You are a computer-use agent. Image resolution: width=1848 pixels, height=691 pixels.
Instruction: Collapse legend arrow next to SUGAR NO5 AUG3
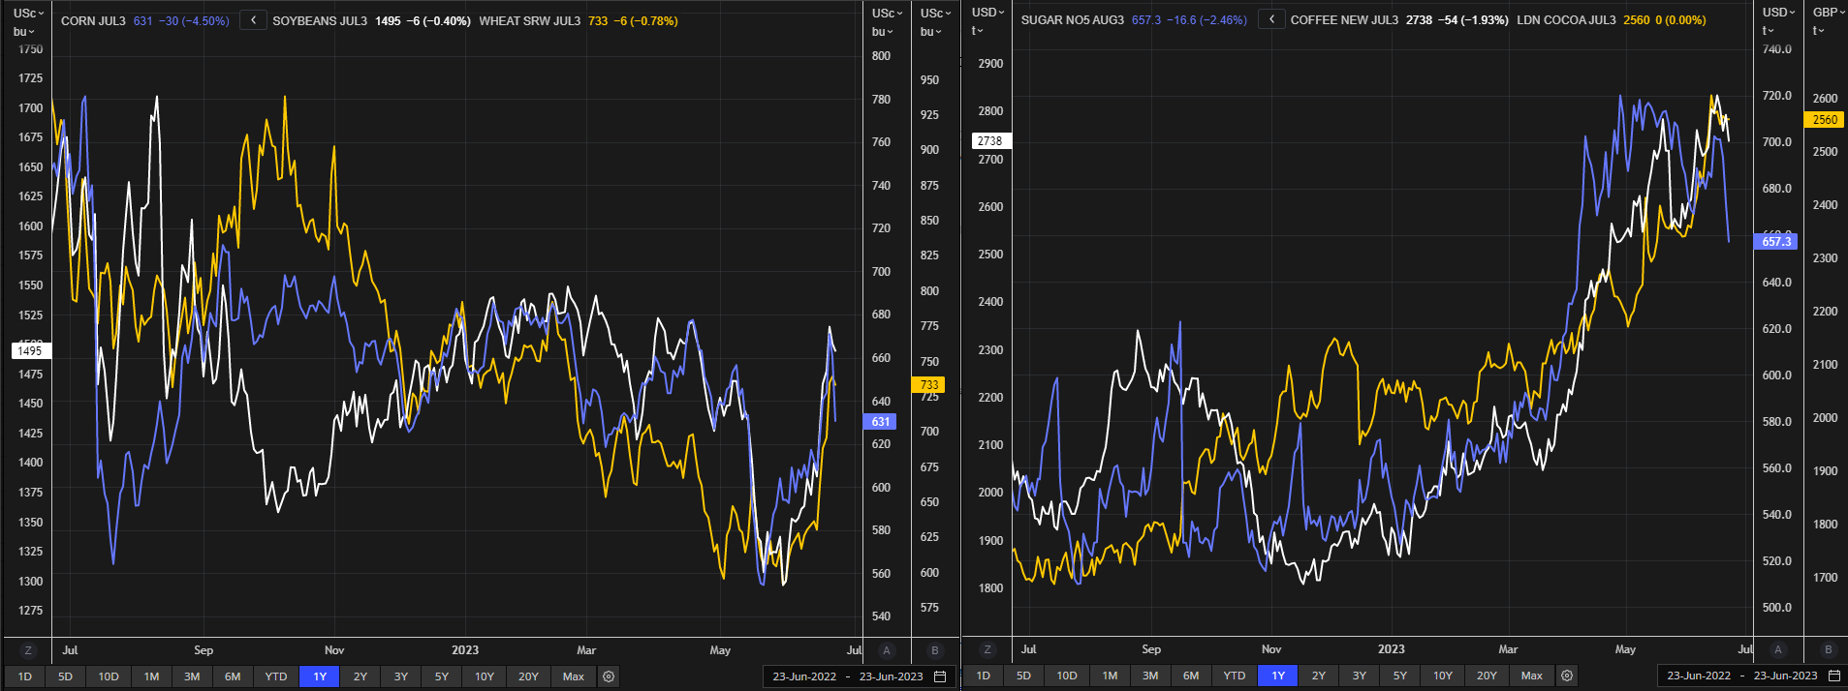pos(1271,19)
